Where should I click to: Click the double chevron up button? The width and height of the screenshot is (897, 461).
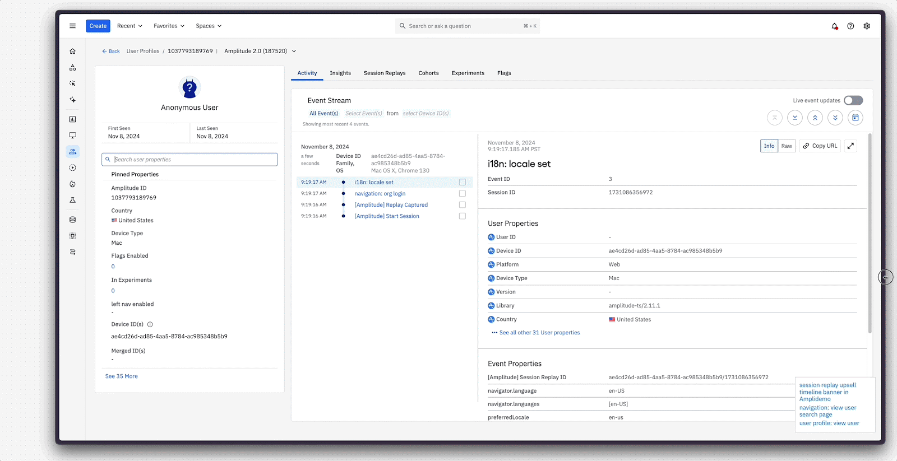[x=815, y=118]
